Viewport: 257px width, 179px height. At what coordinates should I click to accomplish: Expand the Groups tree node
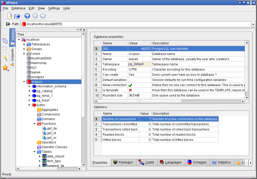tap(24, 49)
